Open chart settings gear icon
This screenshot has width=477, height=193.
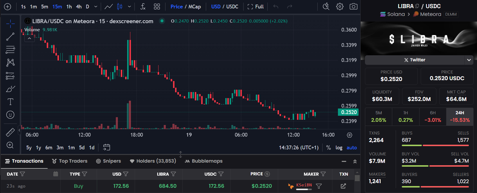point(340,6)
